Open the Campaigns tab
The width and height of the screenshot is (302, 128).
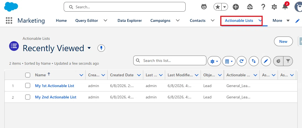coord(160,20)
